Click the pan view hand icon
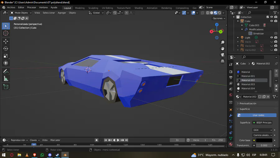 [222, 49]
